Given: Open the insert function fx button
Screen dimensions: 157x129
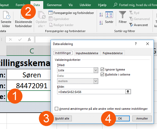Looking at the screenshot, I should point(29,39).
